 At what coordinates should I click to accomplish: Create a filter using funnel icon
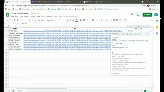pos(120,20)
